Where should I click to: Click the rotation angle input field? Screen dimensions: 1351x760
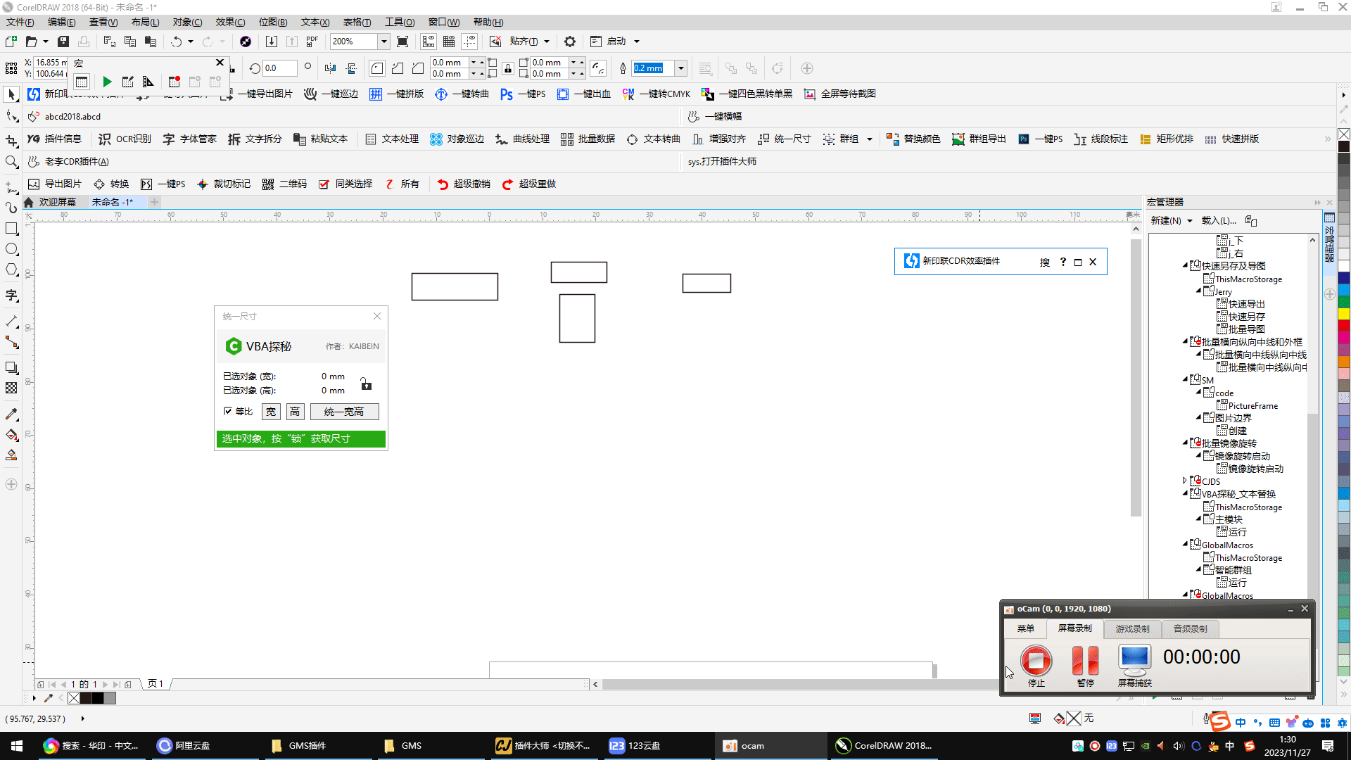279,68
